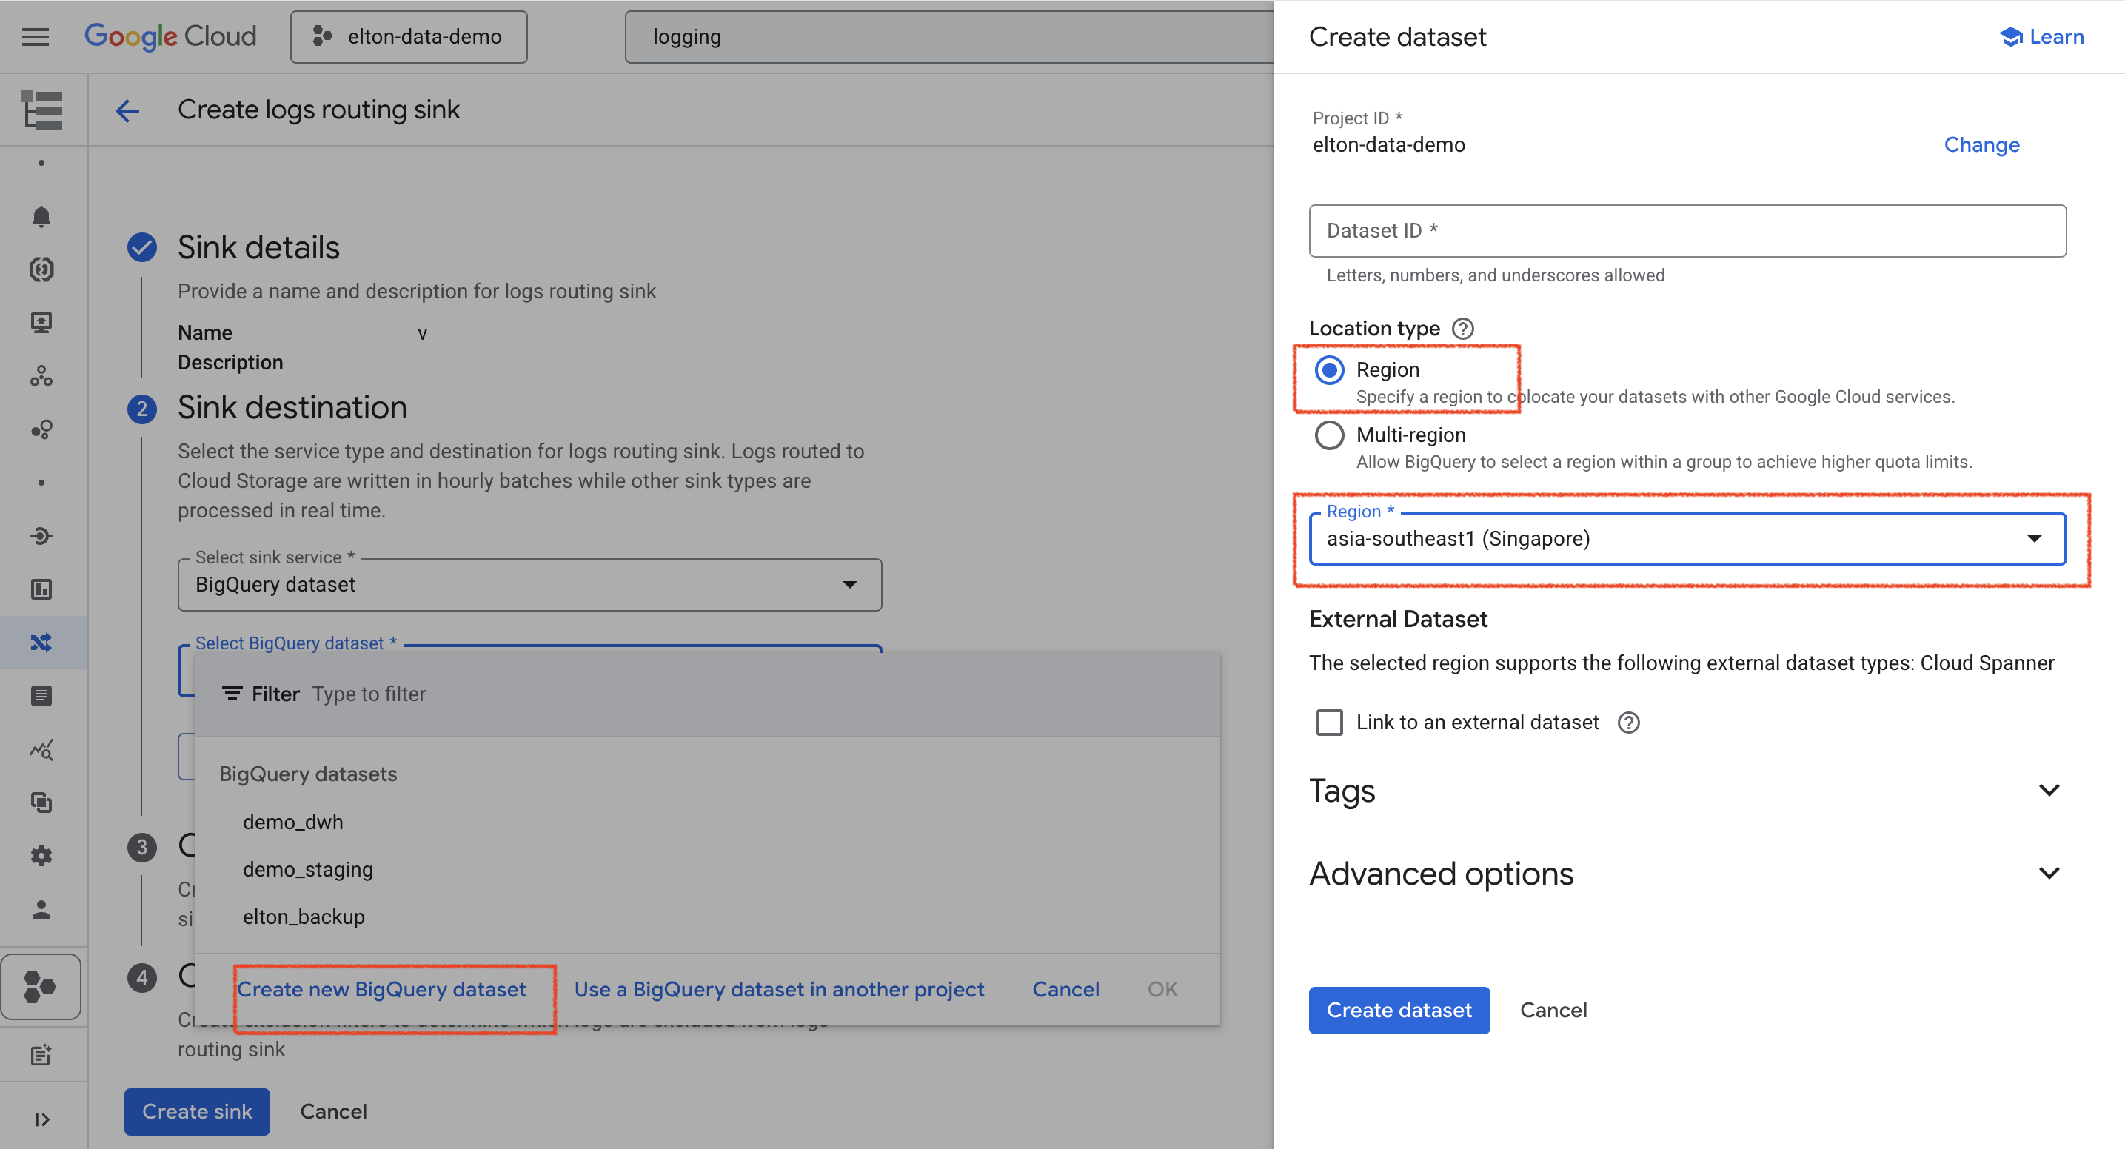Open the elton-data-demo project picker
This screenshot has height=1149, width=2125.
pos(409,36)
